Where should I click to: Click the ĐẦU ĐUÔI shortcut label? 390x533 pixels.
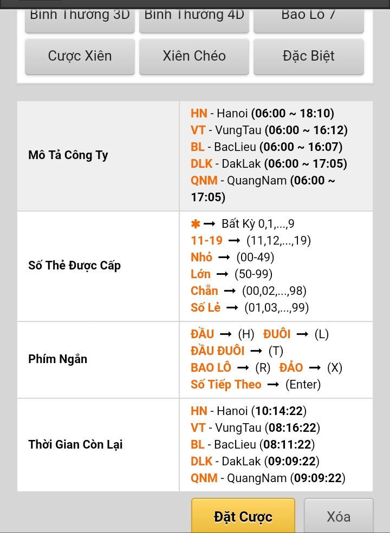coord(217,351)
